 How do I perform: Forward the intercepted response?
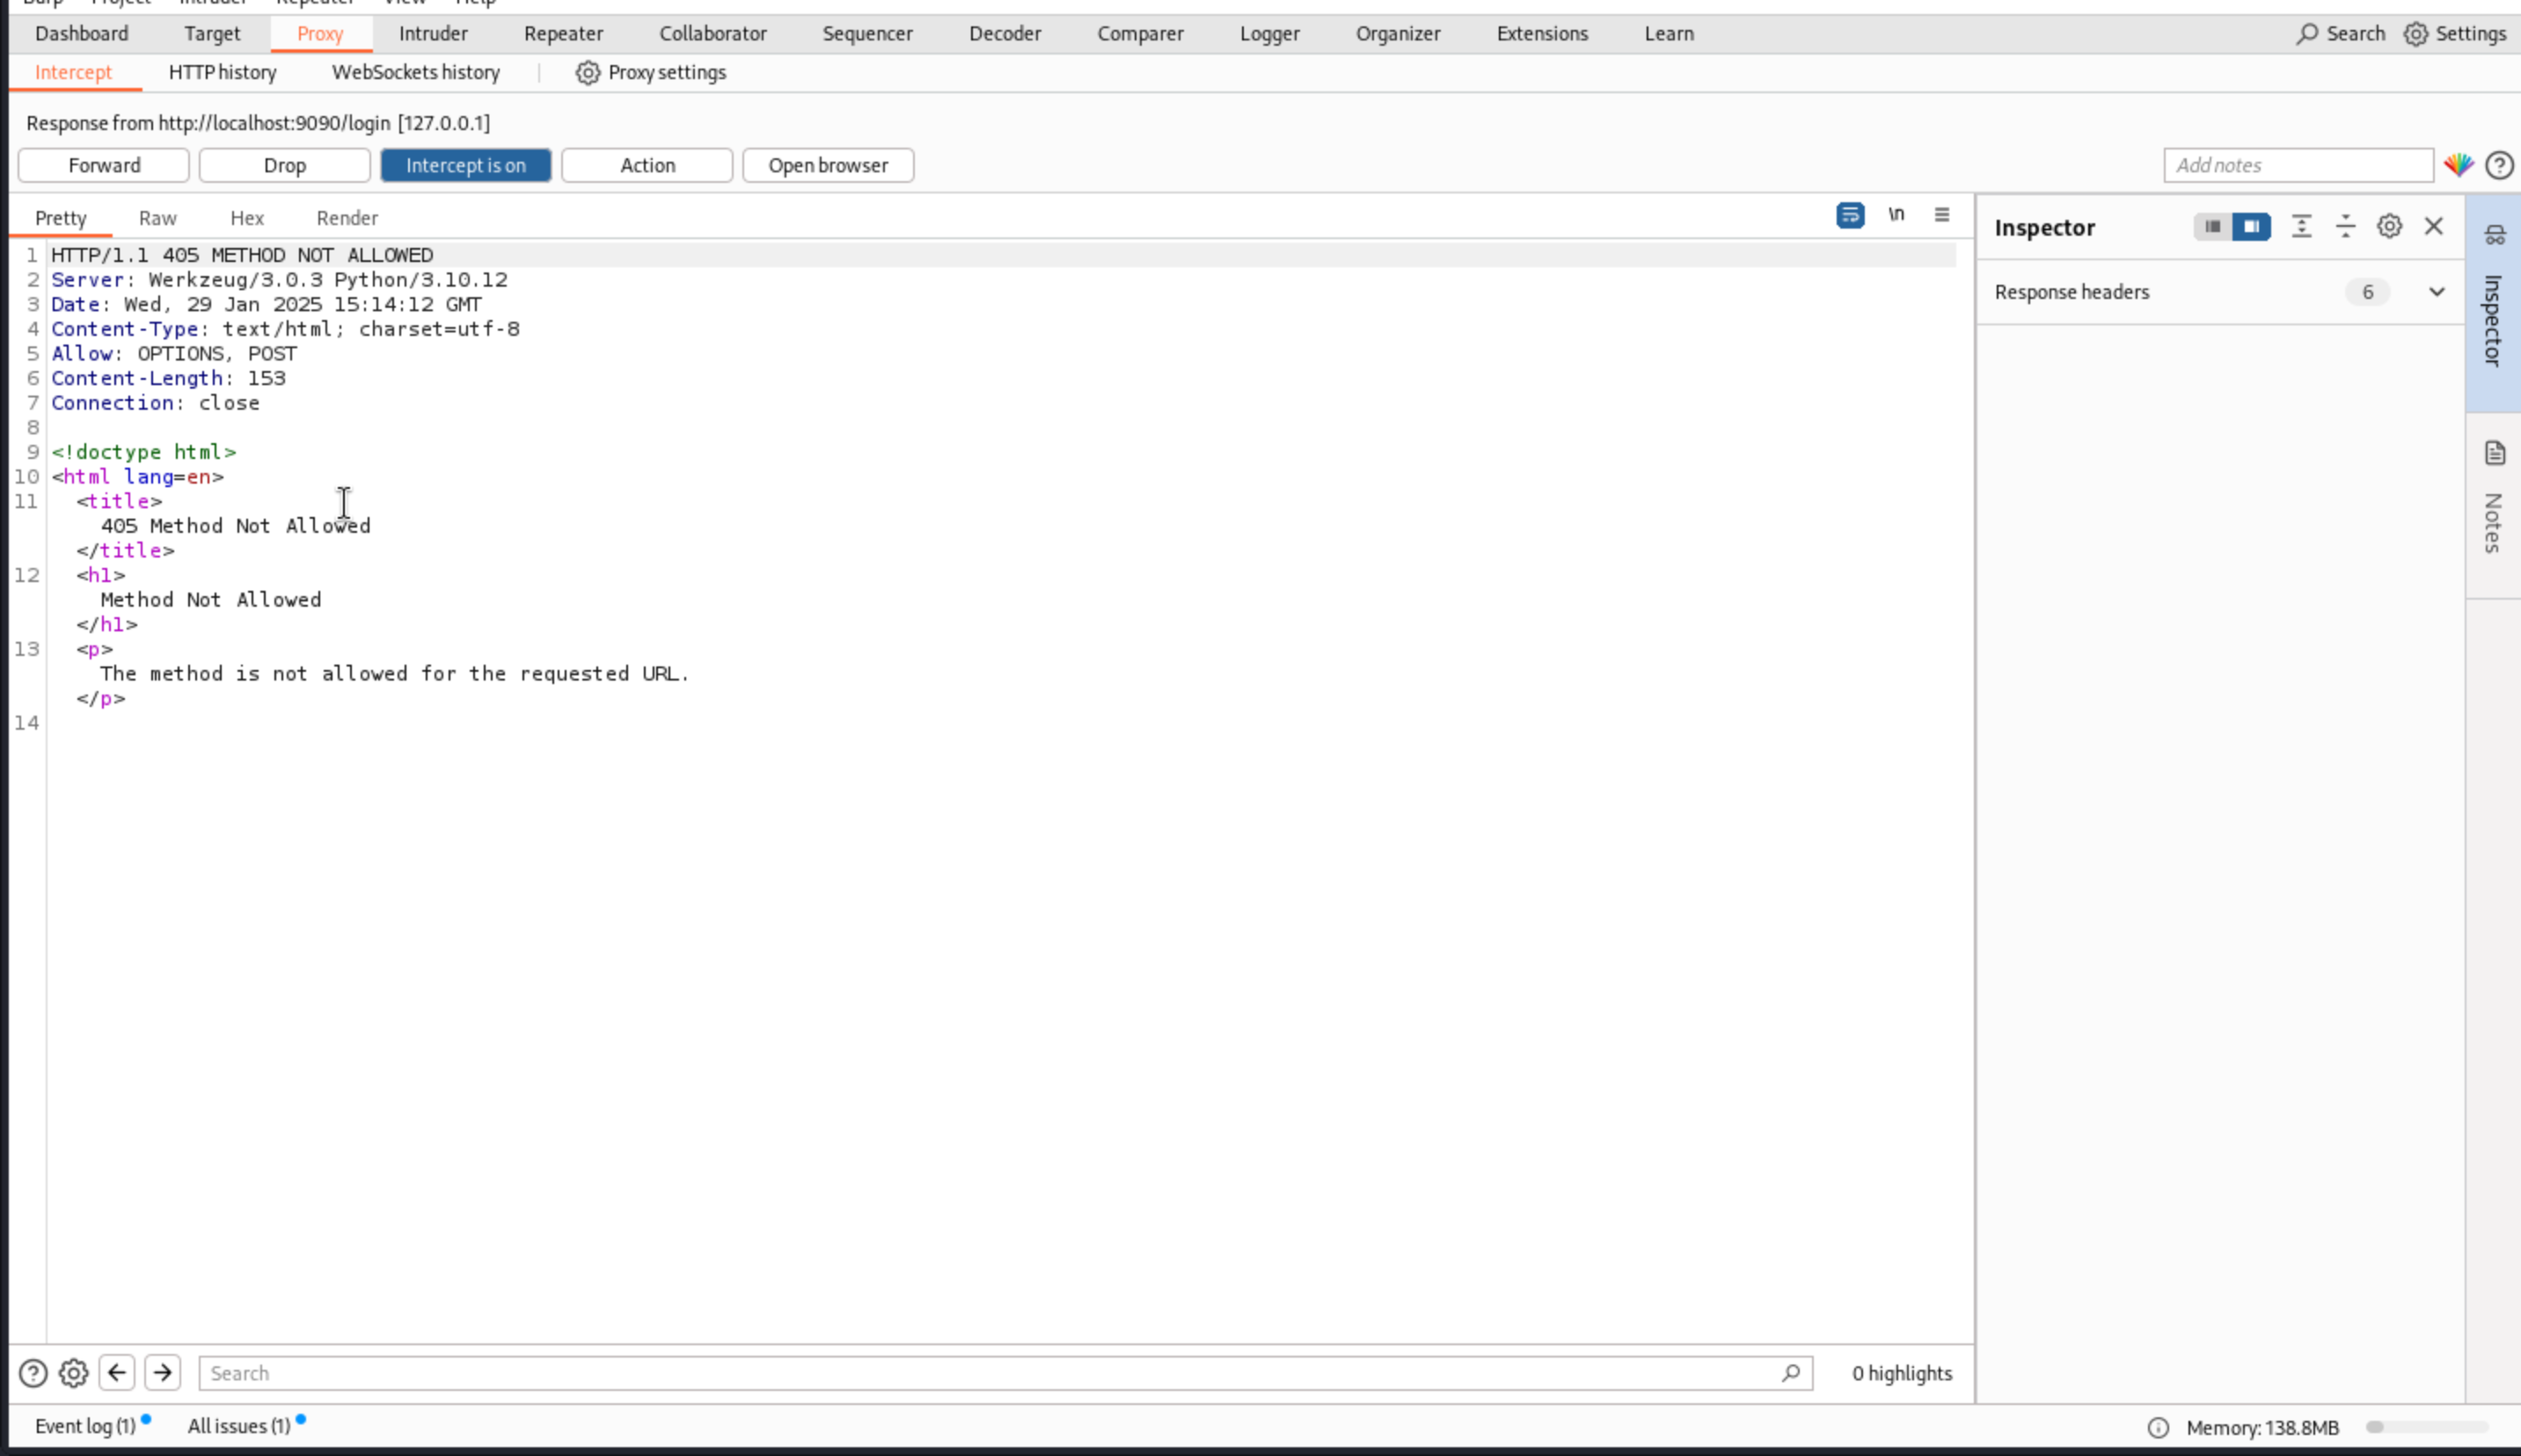(x=104, y=165)
